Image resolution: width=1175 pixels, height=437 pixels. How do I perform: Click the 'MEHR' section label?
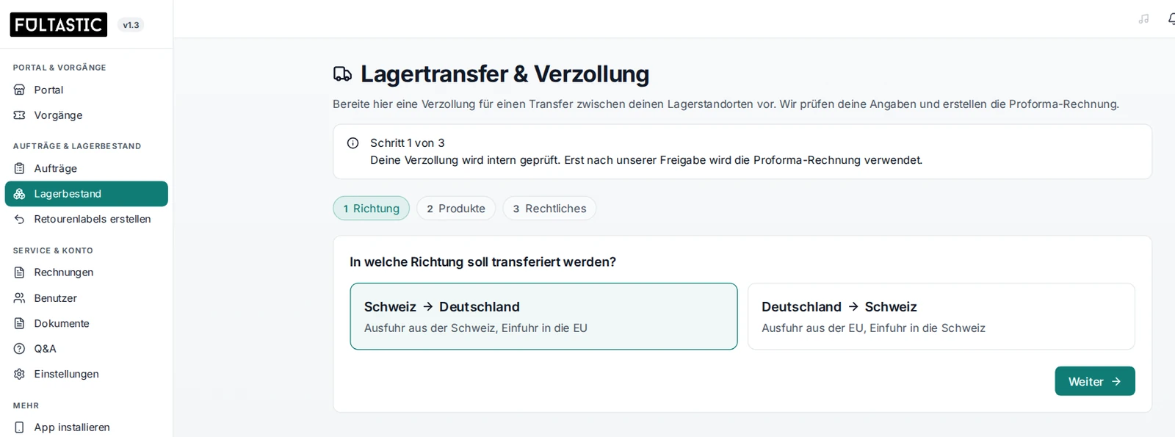pos(26,405)
